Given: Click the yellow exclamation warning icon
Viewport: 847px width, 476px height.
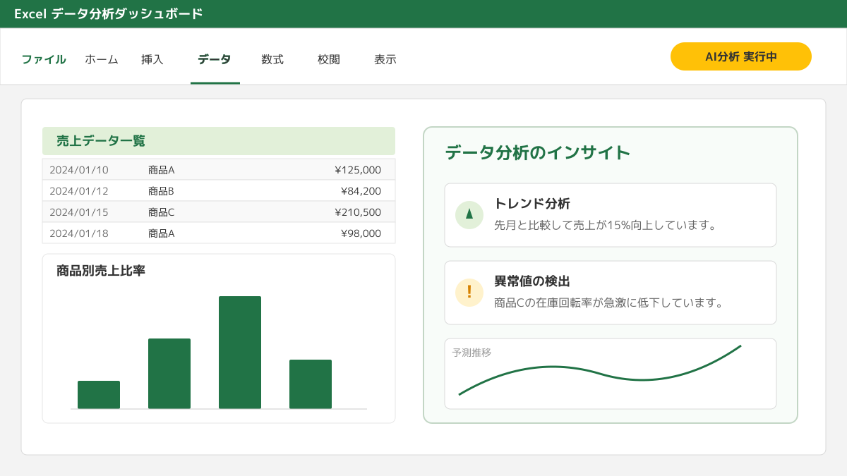Looking at the screenshot, I should point(469,293).
